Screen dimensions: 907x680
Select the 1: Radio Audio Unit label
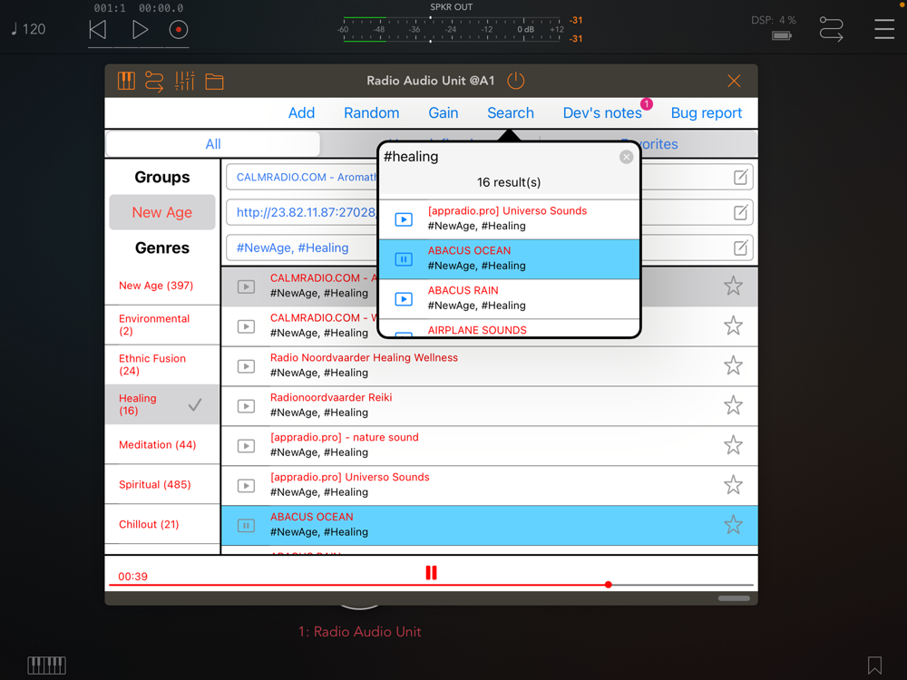pyautogui.click(x=360, y=631)
